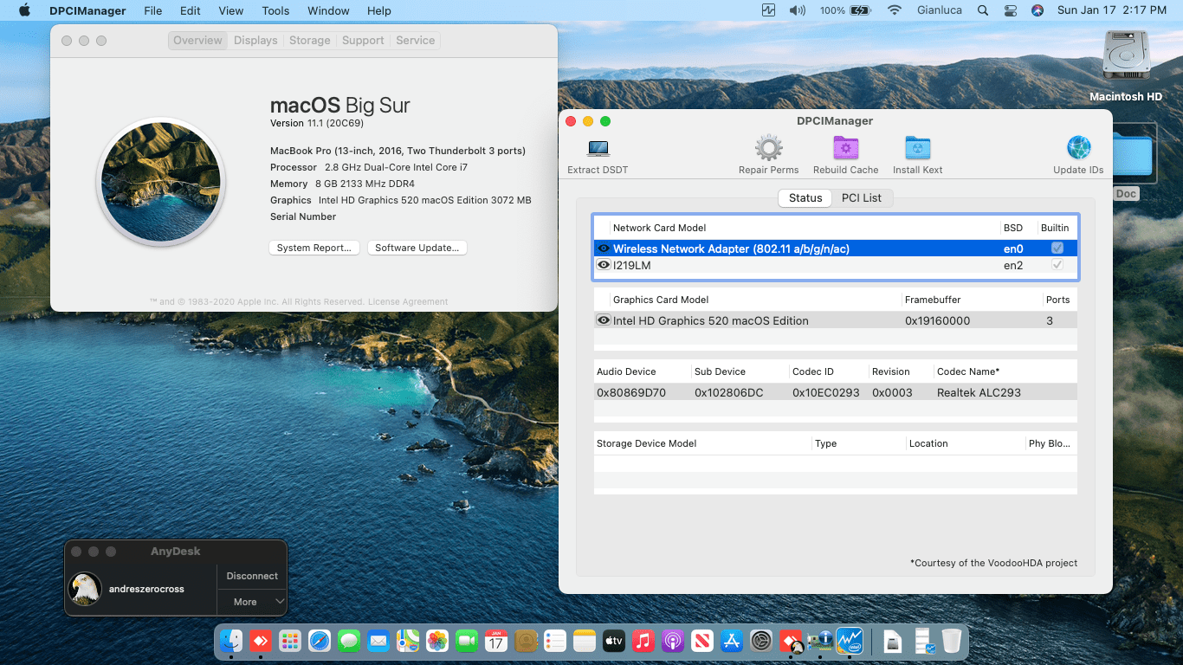Open Spotlight search in the menu bar
The image size is (1183, 665).
click(982, 10)
